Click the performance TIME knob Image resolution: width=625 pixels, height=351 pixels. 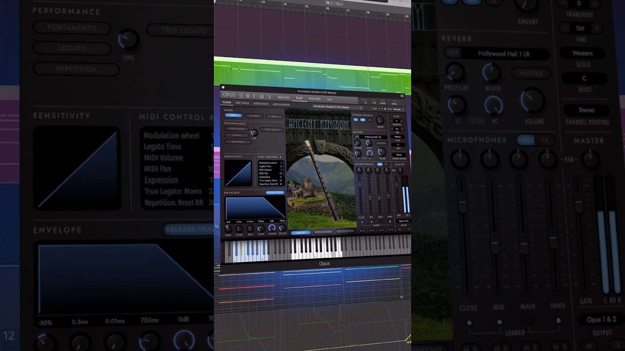[x=254, y=132]
